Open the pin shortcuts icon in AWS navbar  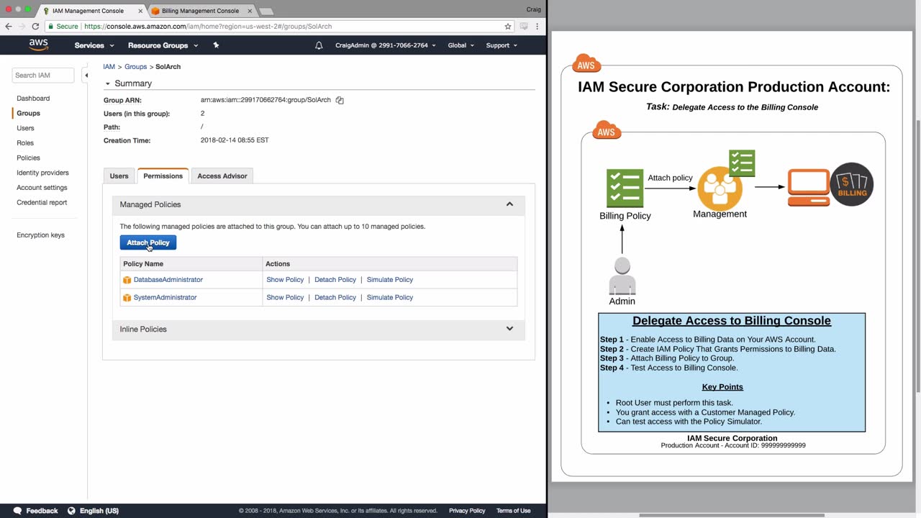point(216,45)
